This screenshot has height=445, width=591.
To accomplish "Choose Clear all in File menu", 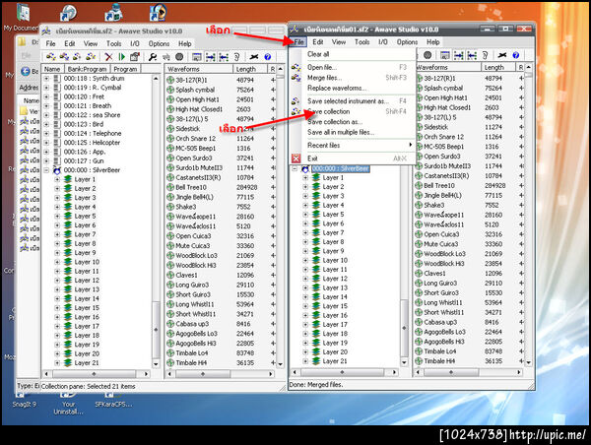I will pyautogui.click(x=318, y=54).
